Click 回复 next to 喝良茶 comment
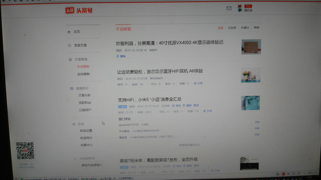Image resolution: width=321 pixels, height=180 pixels. pos(257,134)
